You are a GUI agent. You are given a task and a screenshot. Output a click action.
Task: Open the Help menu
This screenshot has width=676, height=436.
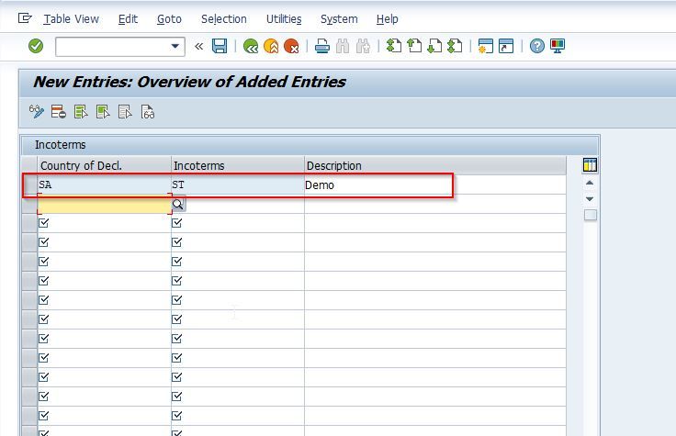coord(388,19)
